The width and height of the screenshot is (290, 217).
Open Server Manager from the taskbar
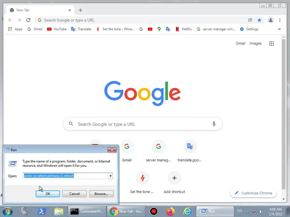25,211
